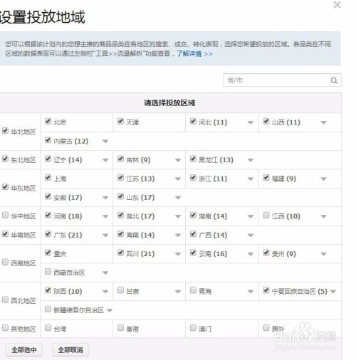Viewport: 356px width, 360px height.
Task: Expand the 河南 (18) dropdown arrow
Action: pyautogui.click(x=105, y=216)
